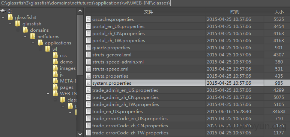
Task: Click the struts-speed-admin.xml file icon
Action: 89,62
